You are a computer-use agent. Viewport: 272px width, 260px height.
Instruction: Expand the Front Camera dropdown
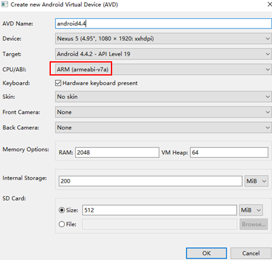(x=164, y=112)
